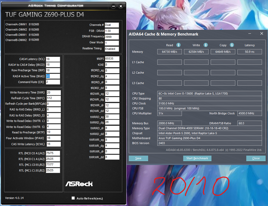Click the tRRD_S value field

click(x=54, y=115)
